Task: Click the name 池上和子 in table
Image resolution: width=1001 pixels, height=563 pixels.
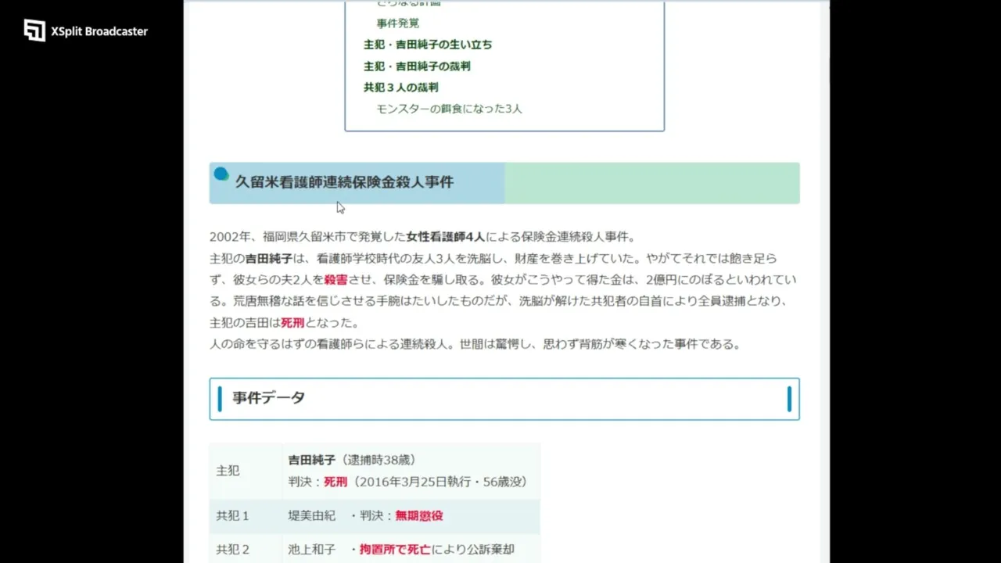Action: [x=311, y=550]
